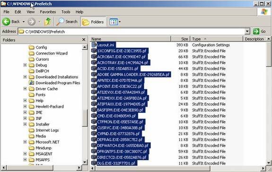Click the Address path field
Image resolution: width=272 pixels, height=172 pixels.
132,32
